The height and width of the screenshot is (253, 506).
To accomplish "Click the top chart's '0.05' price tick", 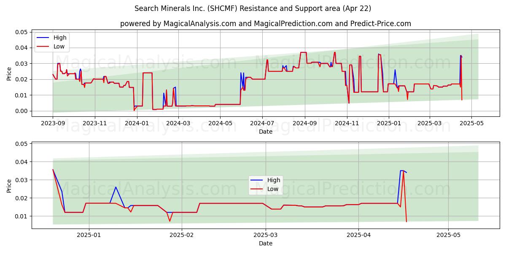I will click(22, 32).
